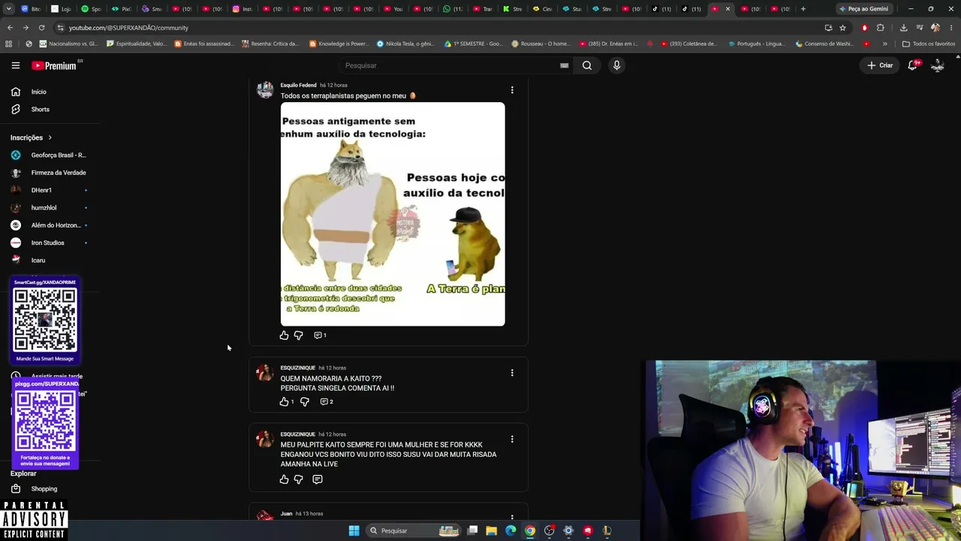Open Esquilo Fedend's profile avatar
Screen dimensions: 961x541
click(265, 90)
